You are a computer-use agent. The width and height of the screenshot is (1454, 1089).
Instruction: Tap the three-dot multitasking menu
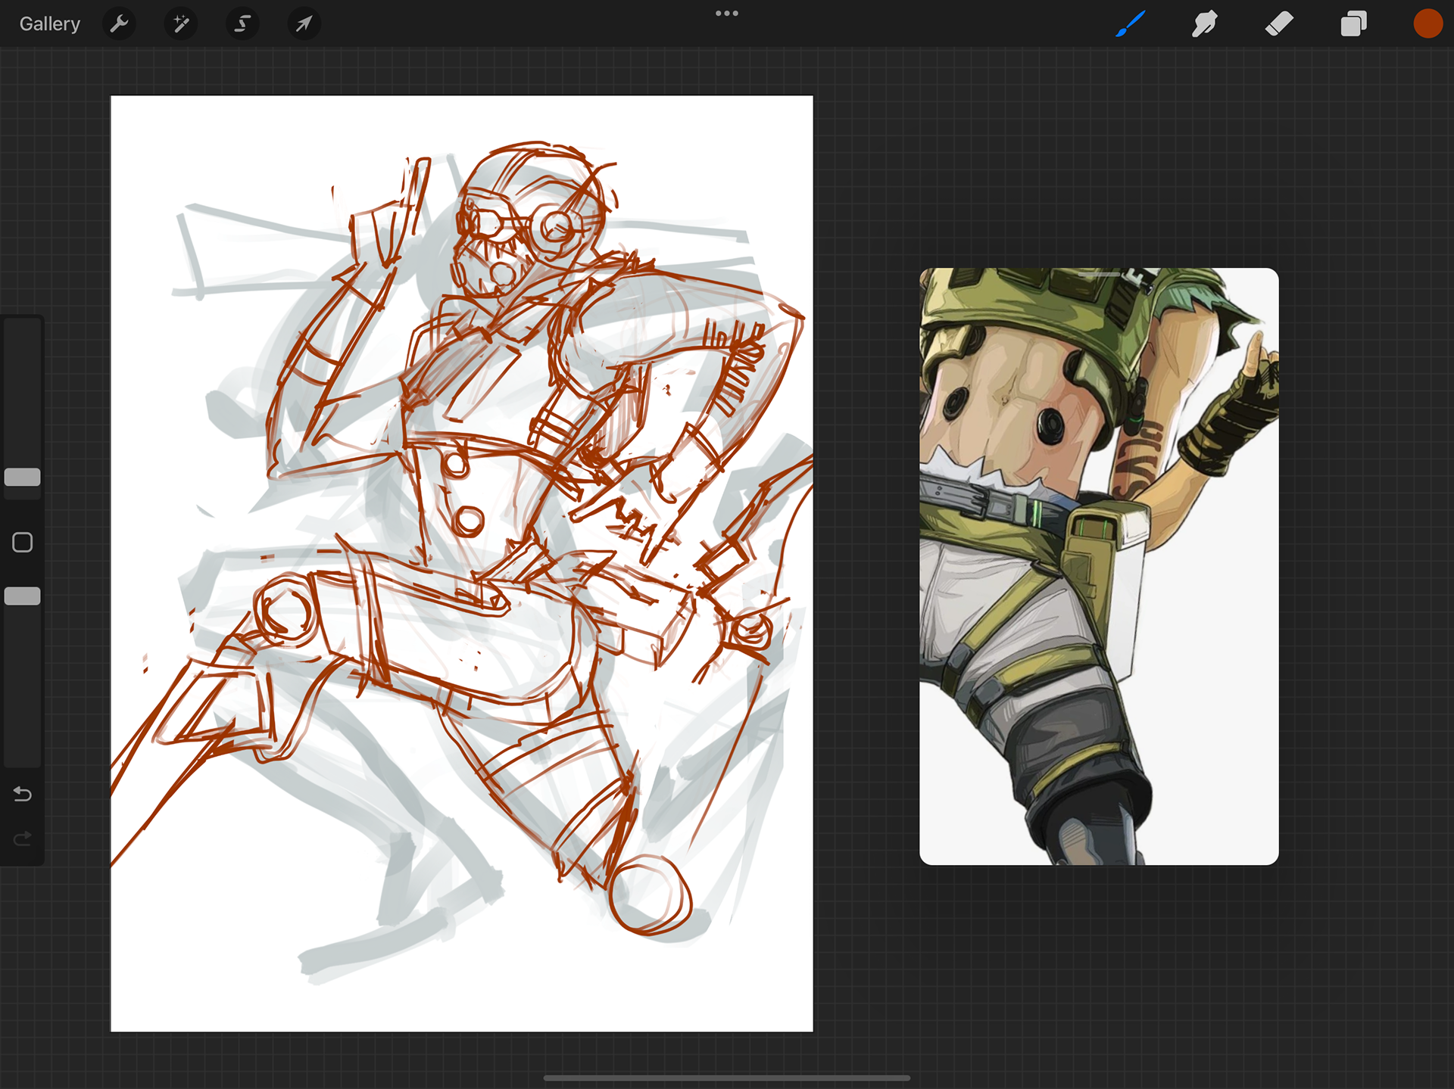(x=726, y=14)
